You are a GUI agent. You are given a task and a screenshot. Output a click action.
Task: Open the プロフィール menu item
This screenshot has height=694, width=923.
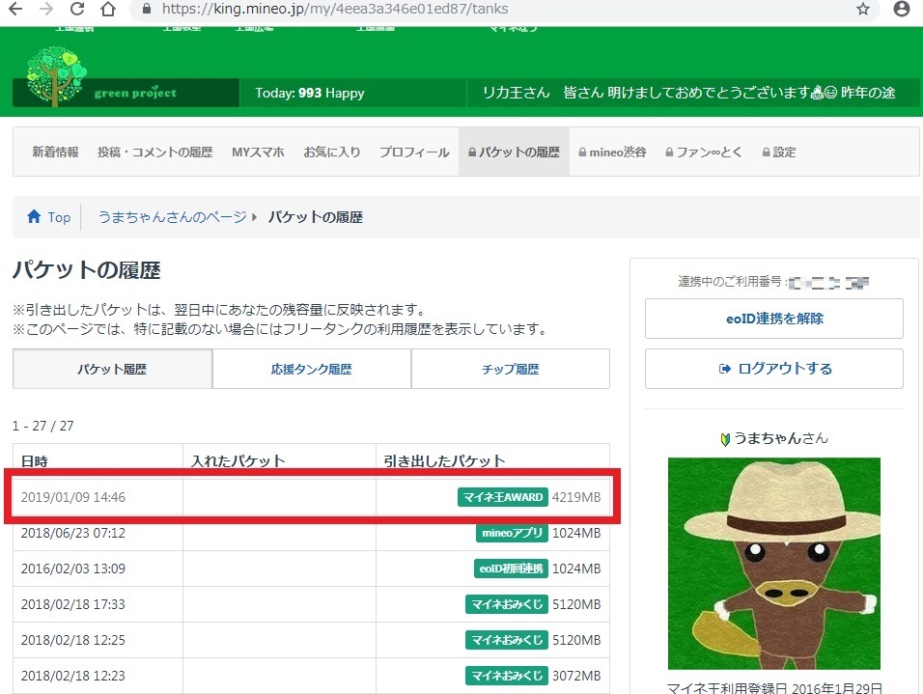pos(414,153)
